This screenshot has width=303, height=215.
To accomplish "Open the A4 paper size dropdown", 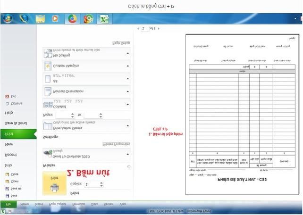I will 86,79.
